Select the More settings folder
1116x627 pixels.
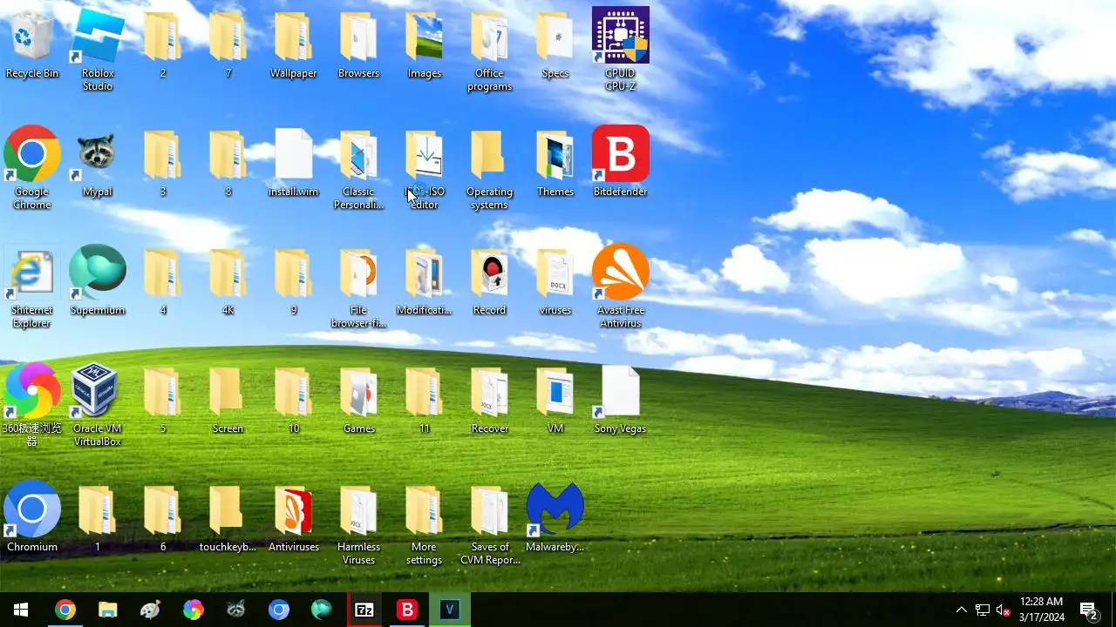(x=425, y=523)
